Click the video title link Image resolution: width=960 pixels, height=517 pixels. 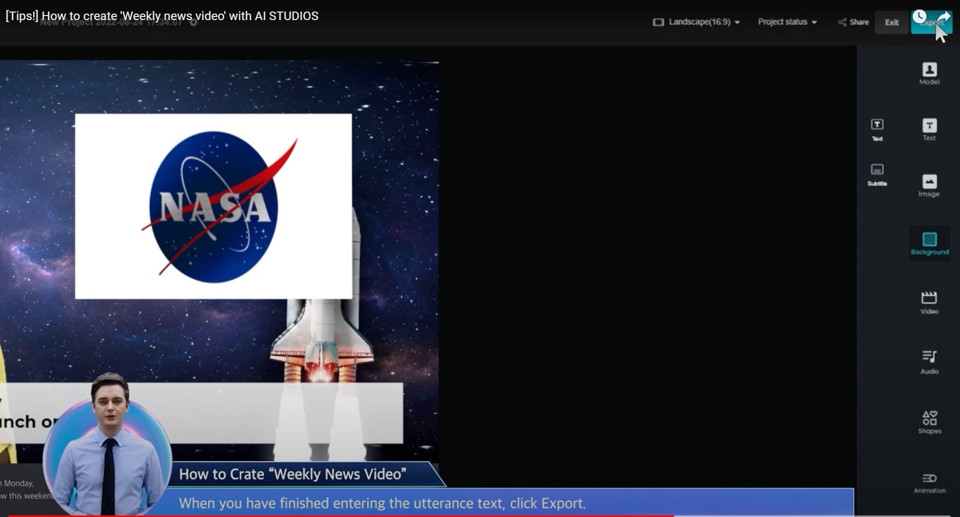point(162,16)
